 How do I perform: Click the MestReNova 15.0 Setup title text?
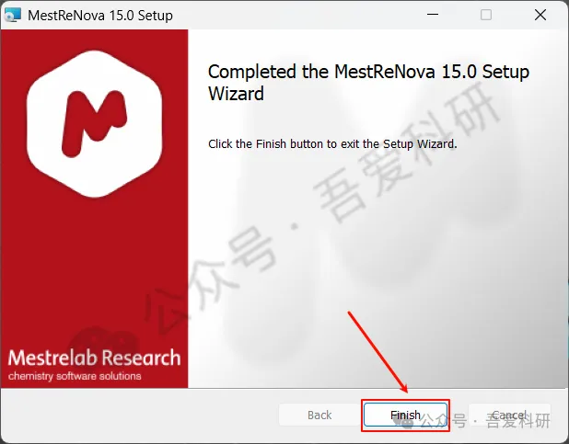100,16
